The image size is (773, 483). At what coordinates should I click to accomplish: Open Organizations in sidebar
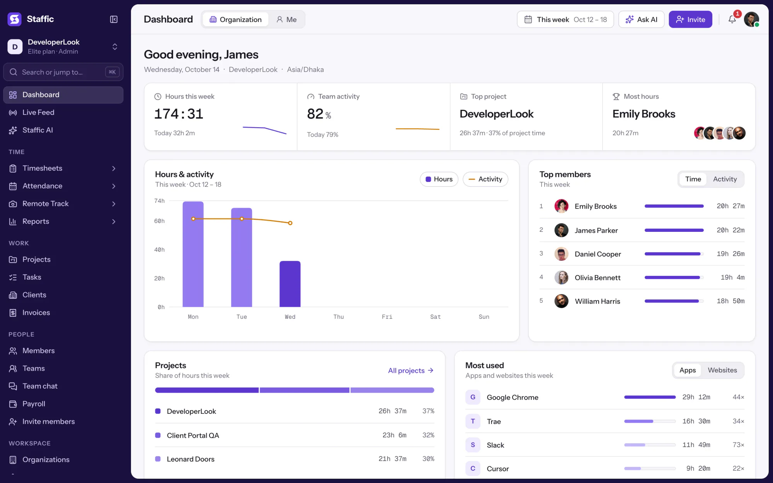pos(63,459)
